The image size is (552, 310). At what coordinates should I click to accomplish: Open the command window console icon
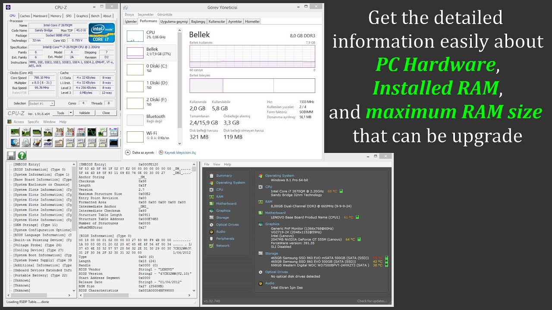(x=113, y=143)
